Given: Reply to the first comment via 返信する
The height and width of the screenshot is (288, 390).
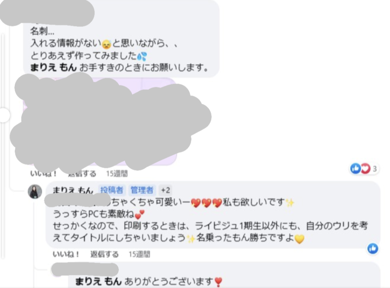Looking at the screenshot, I should (82, 174).
